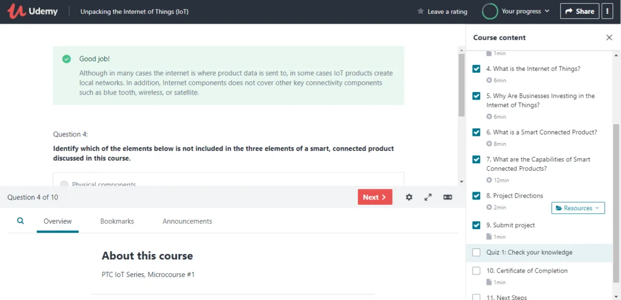Uncheck lecture 9 Submit project

477,225
